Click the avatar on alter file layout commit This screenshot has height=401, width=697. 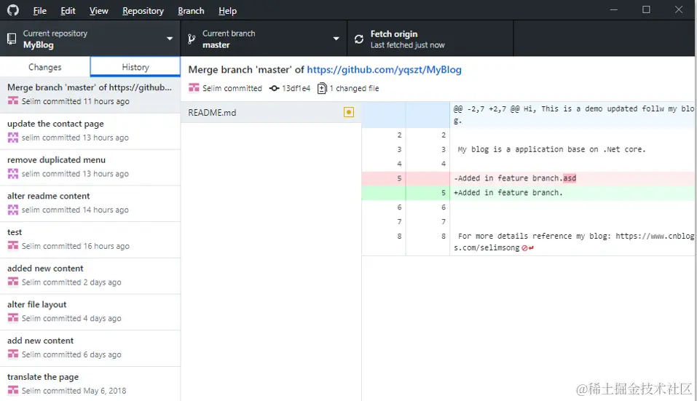click(13, 318)
